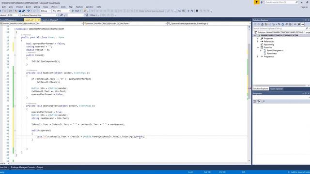Open the Debug menu
Image resolution: width=310 pixels, height=174 pixels.
coord(37,7)
